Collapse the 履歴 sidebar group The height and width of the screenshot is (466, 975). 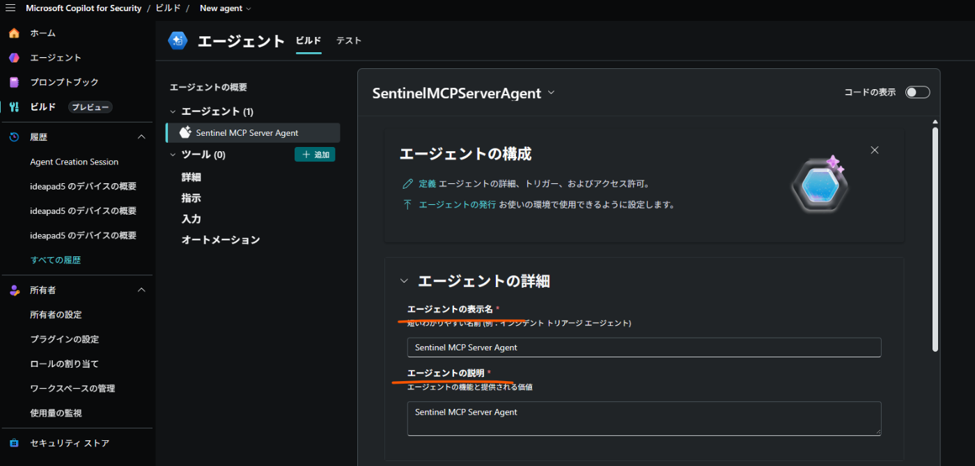141,137
